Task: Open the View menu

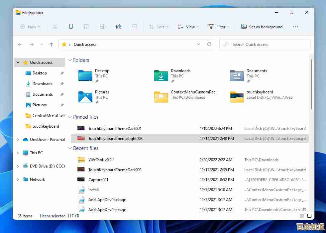Action: click(x=188, y=27)
